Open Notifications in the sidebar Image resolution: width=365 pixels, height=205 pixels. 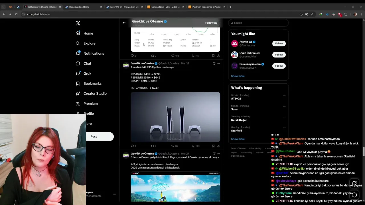90,53
